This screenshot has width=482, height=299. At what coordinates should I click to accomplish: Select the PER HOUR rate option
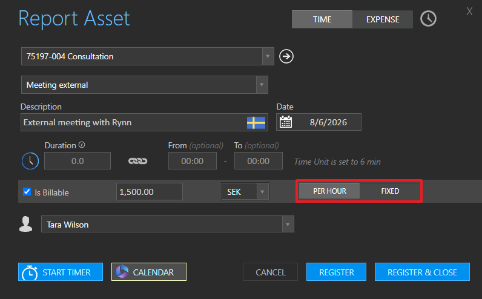point(329,191)
